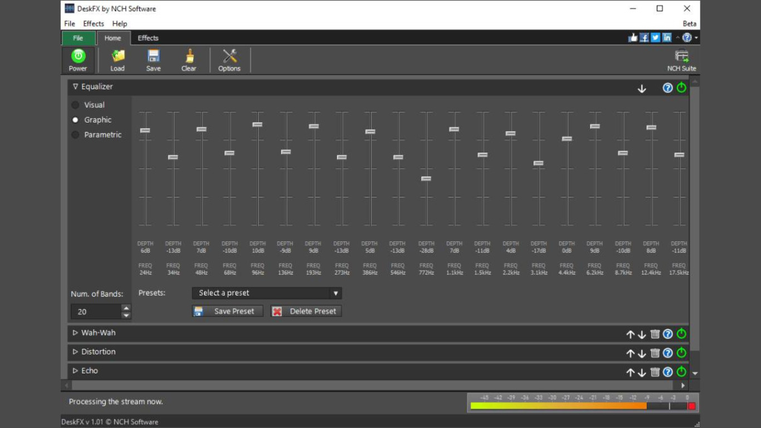Image resolution: width=761 pixels, height=428 pixels.
Task: Move Equalizer down with its arrow
Action: [x=642, y=88]
